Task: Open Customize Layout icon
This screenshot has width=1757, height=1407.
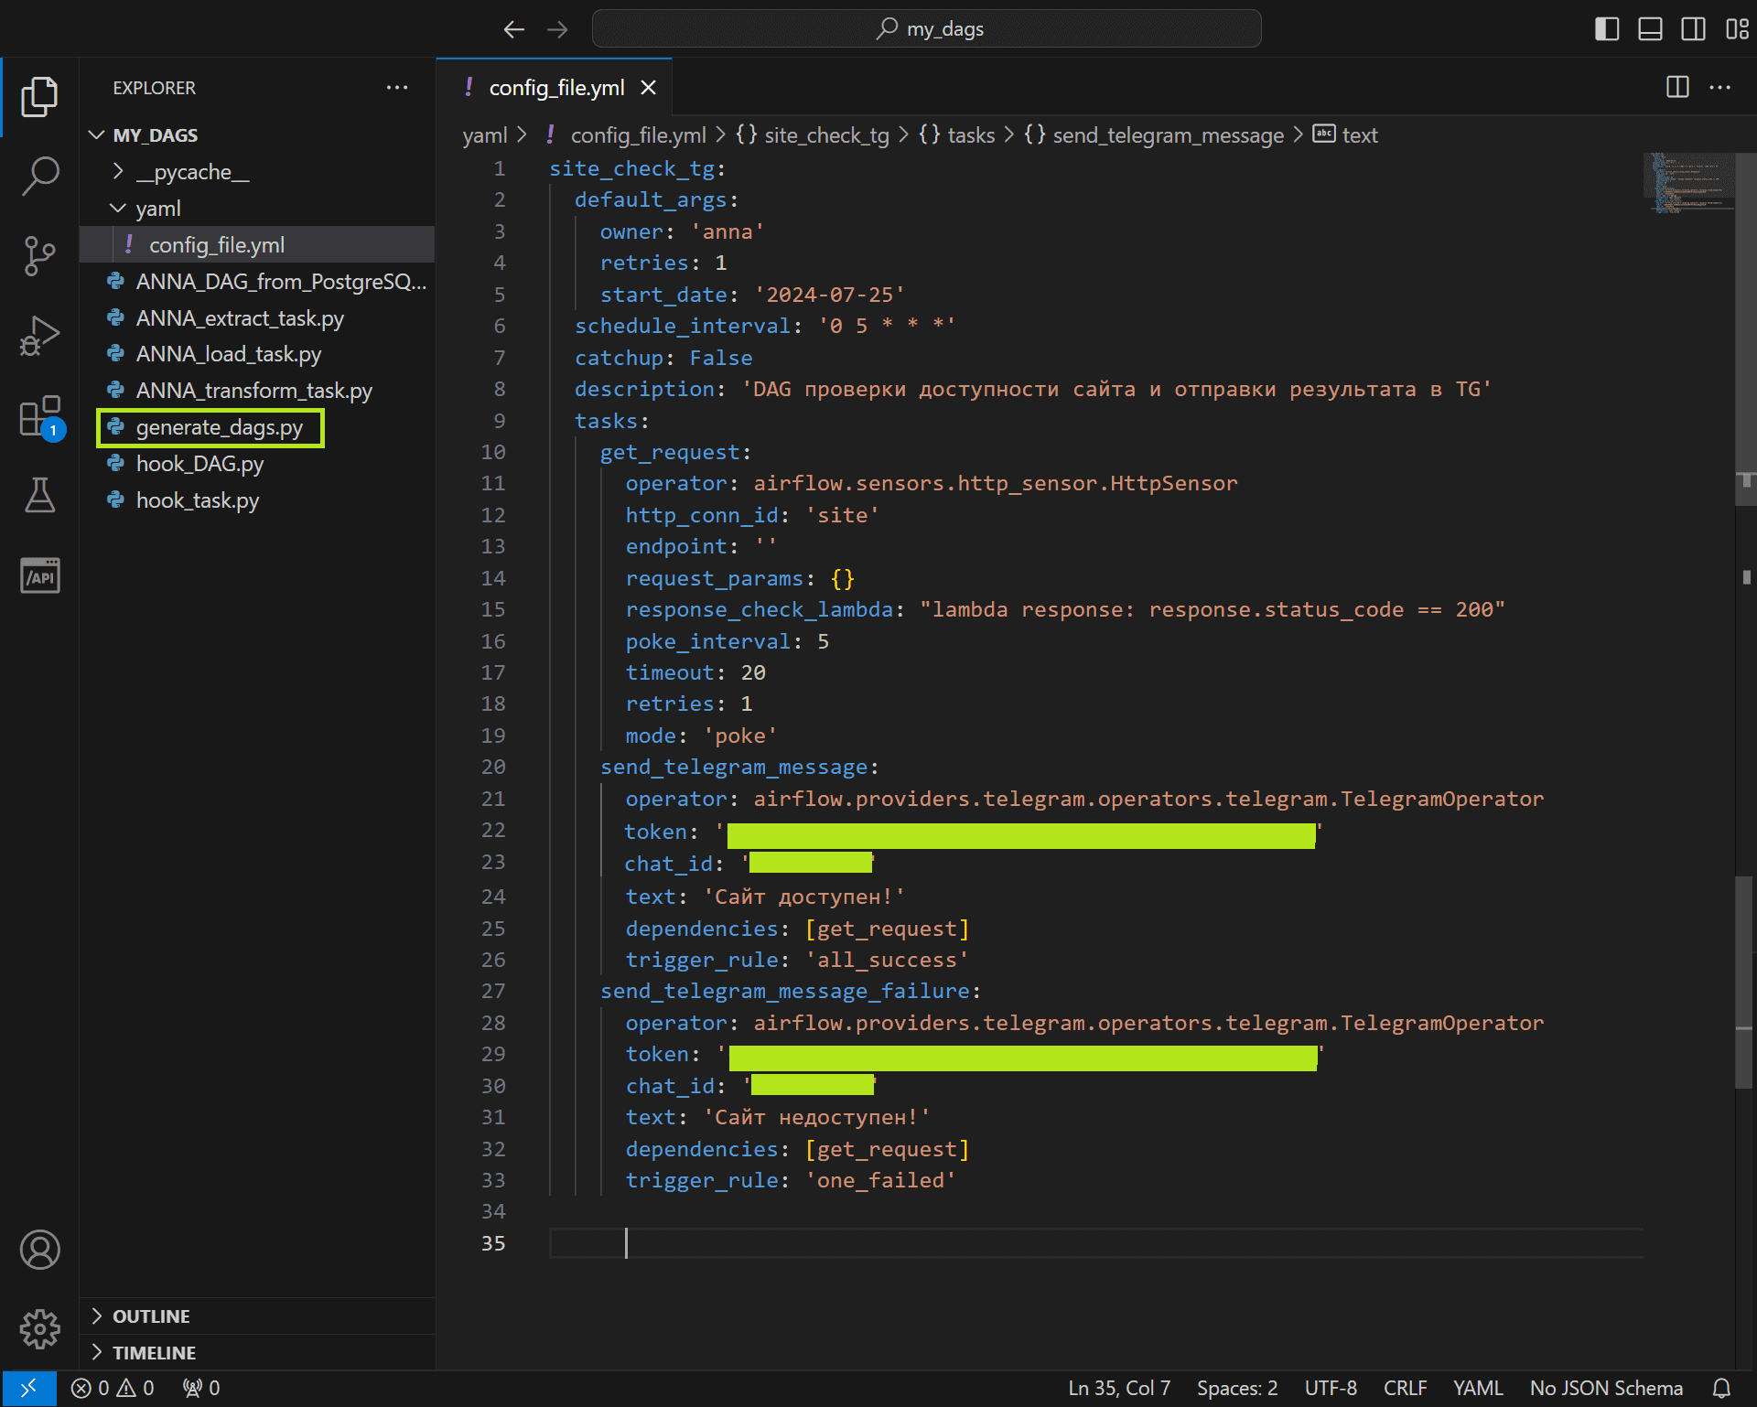Action: click(x=1736, y=29)
